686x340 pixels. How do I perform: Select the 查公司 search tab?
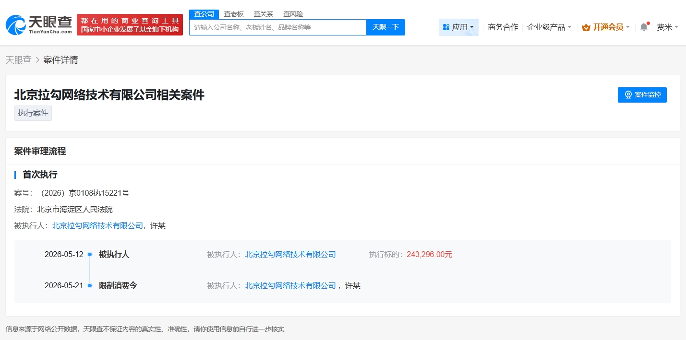[204, 14]
